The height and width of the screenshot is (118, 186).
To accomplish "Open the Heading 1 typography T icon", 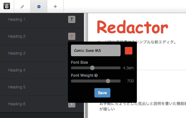I will (72, 19).
